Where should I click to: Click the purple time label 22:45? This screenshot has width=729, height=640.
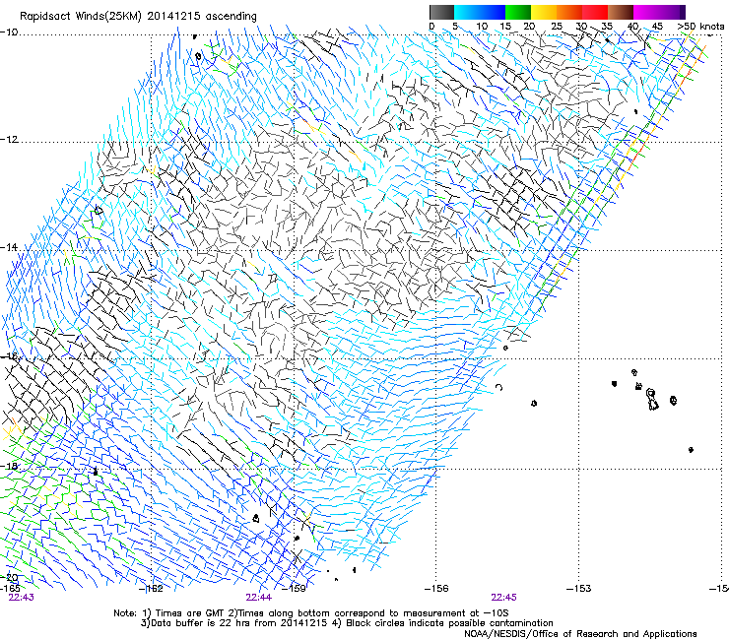[504, 598]
